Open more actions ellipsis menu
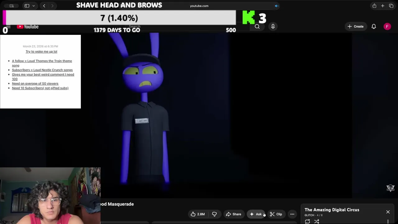 292,214
